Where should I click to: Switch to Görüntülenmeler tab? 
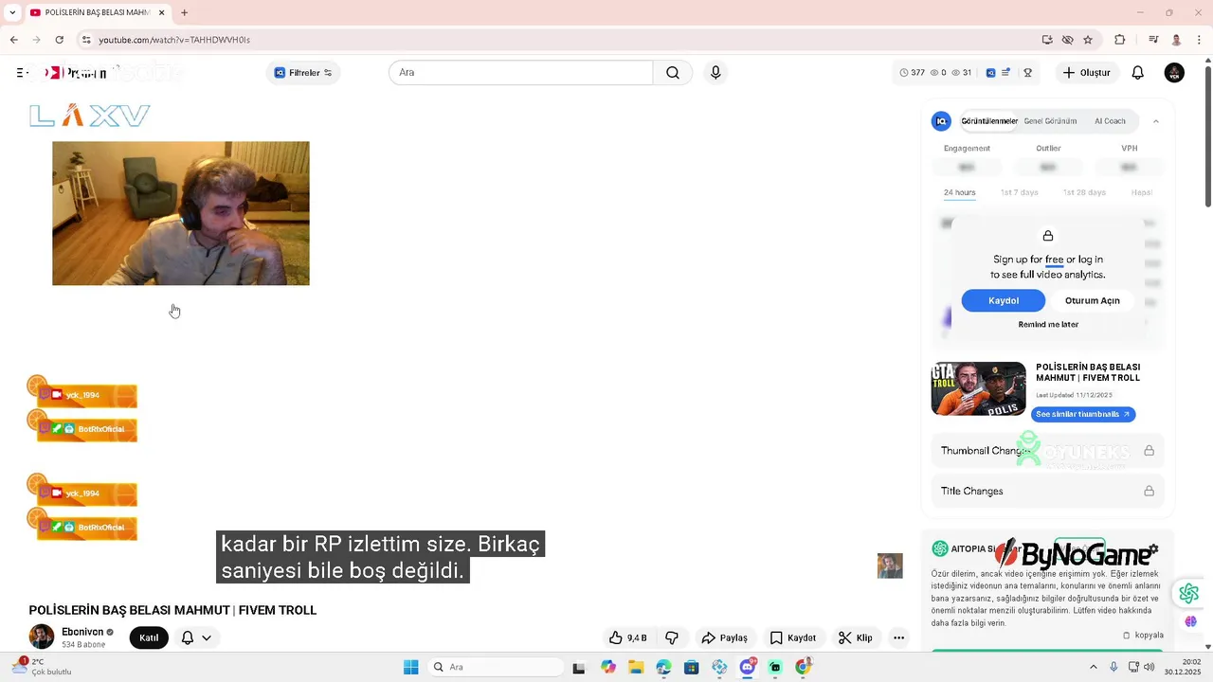click(989, 121)
